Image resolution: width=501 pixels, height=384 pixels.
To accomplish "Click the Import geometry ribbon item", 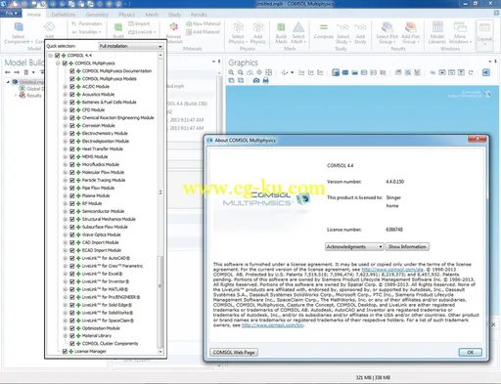I will point(139,23).
